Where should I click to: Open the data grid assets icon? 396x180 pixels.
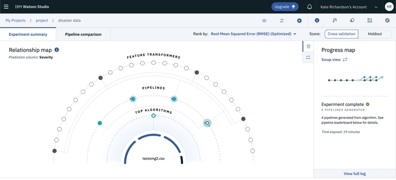point(370,21)
